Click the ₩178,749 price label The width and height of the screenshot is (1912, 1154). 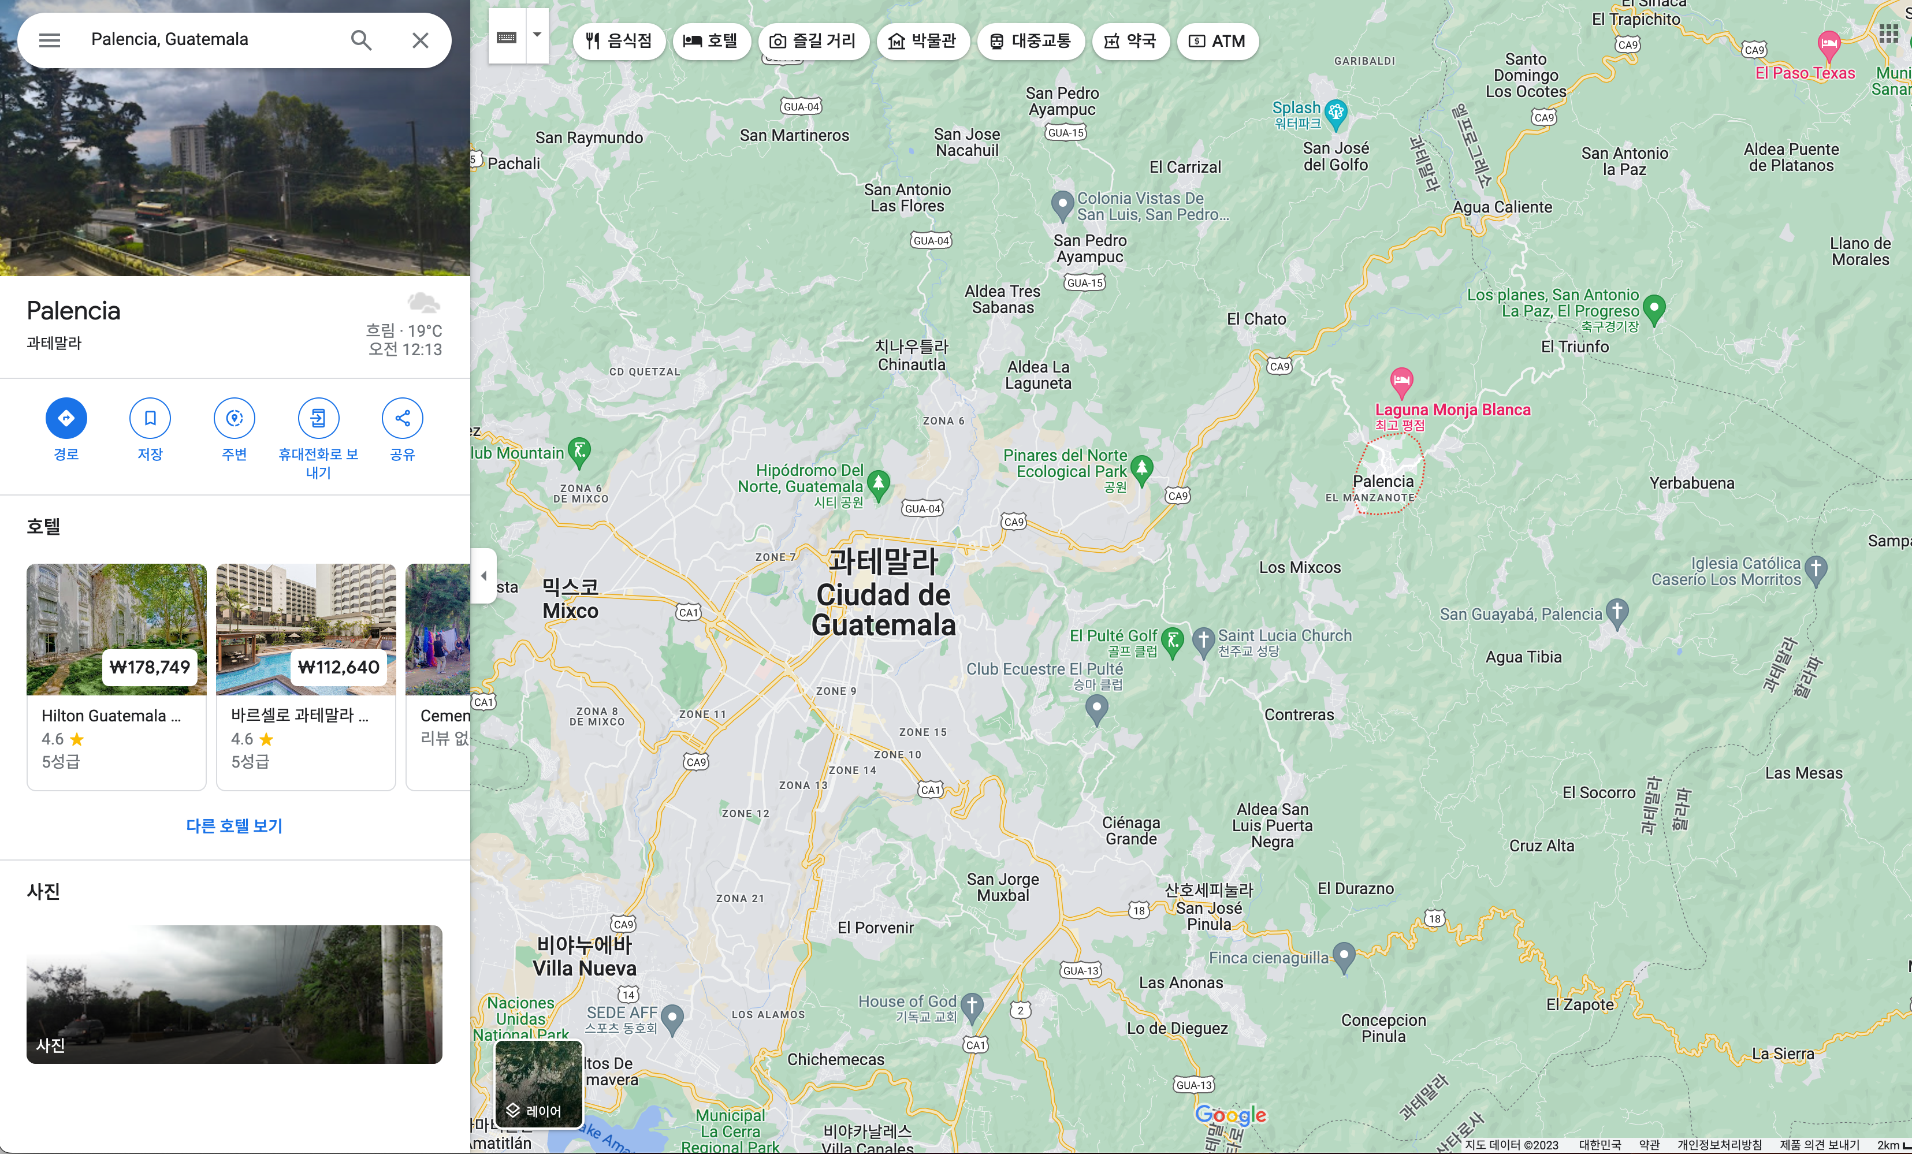click(150, 667)
